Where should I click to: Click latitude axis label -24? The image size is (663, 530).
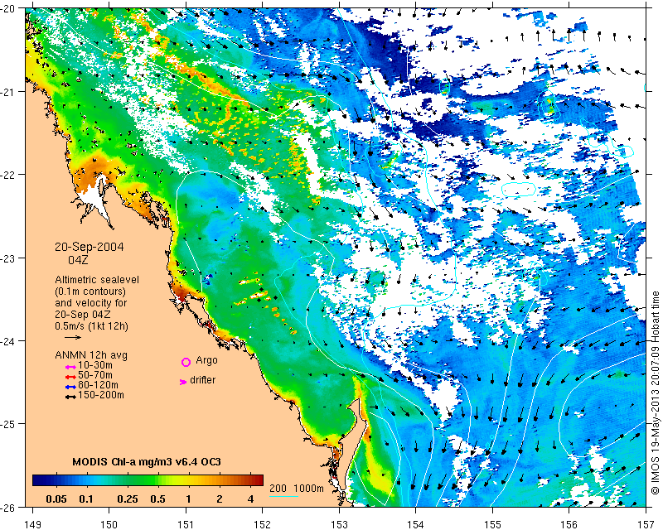7,340
